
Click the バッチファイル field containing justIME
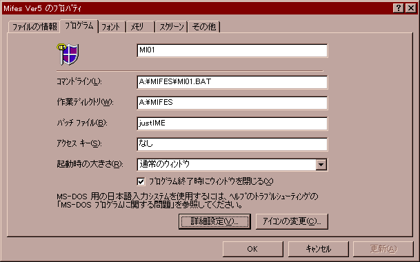click(232, 123)
